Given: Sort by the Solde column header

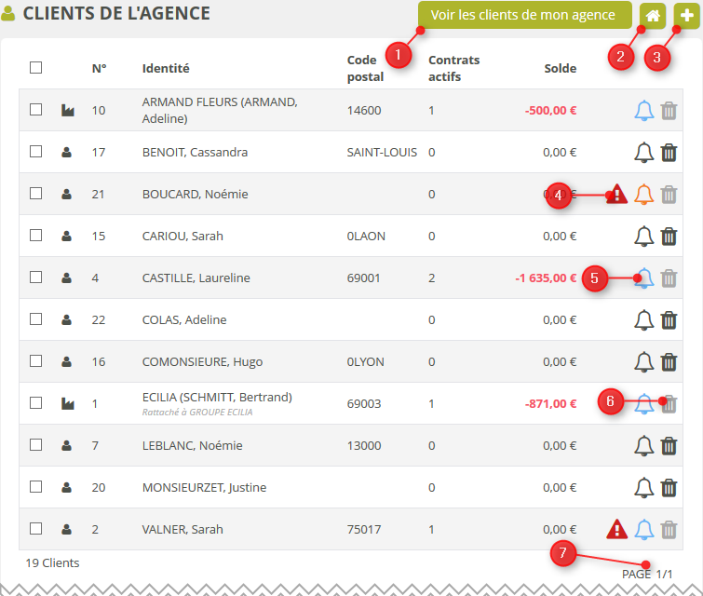Looking at the screenshot, I should 561,68.
